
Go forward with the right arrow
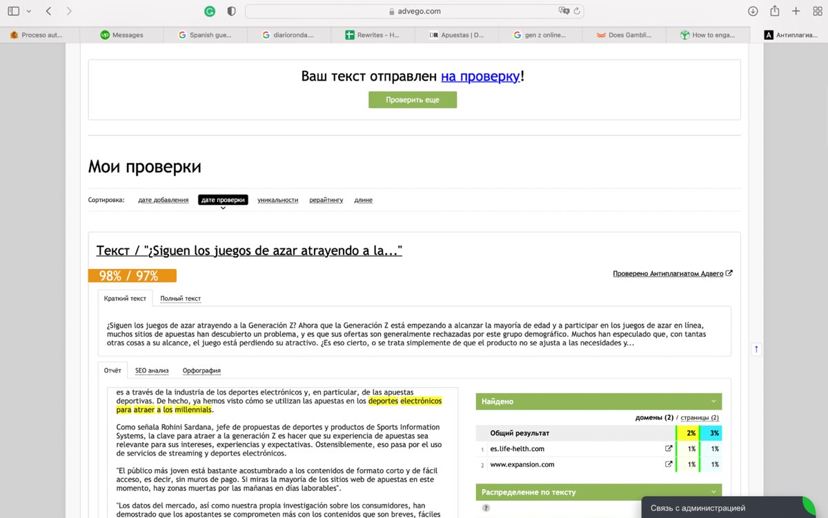(x=69, y=11)
